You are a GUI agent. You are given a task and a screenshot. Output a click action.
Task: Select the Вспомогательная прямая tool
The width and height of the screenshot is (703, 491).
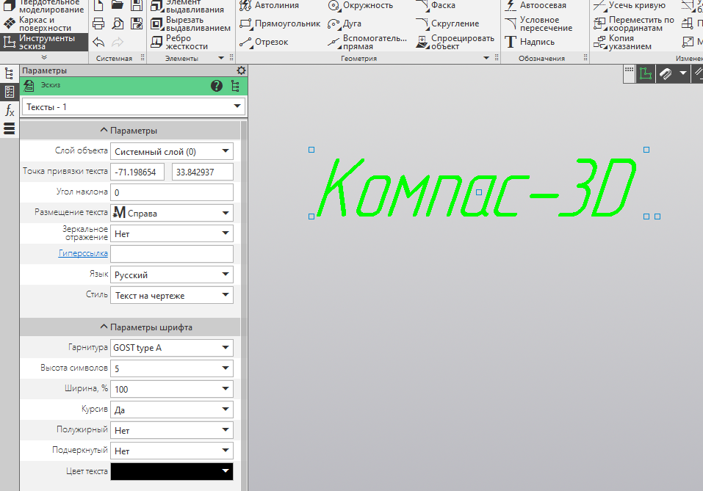(367, 42)
